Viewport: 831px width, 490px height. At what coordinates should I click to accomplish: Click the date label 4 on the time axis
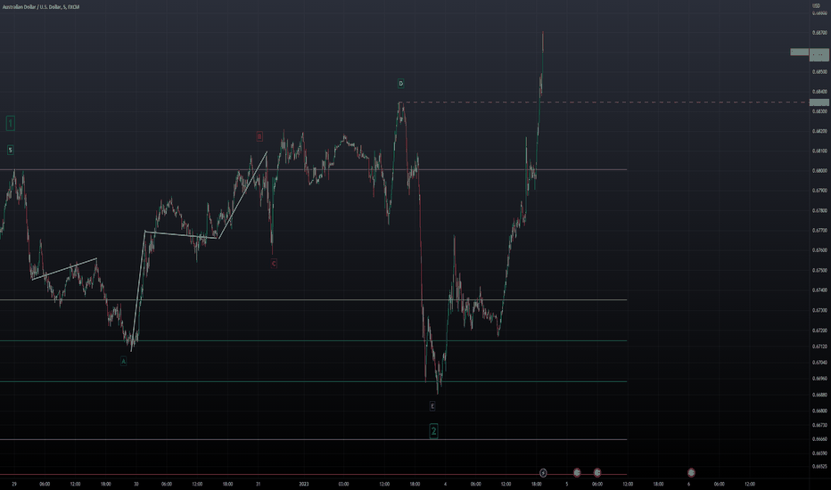pyautogui.click(x=445, y=484)
